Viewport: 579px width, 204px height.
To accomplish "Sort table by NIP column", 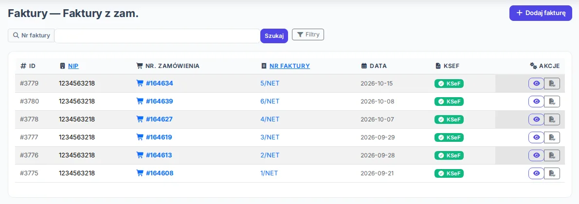I will tap(73, 66).
